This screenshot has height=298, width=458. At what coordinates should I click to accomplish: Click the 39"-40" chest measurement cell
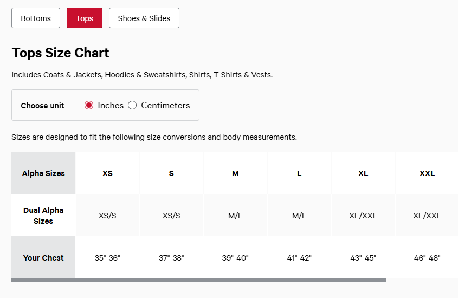[235, 258]
